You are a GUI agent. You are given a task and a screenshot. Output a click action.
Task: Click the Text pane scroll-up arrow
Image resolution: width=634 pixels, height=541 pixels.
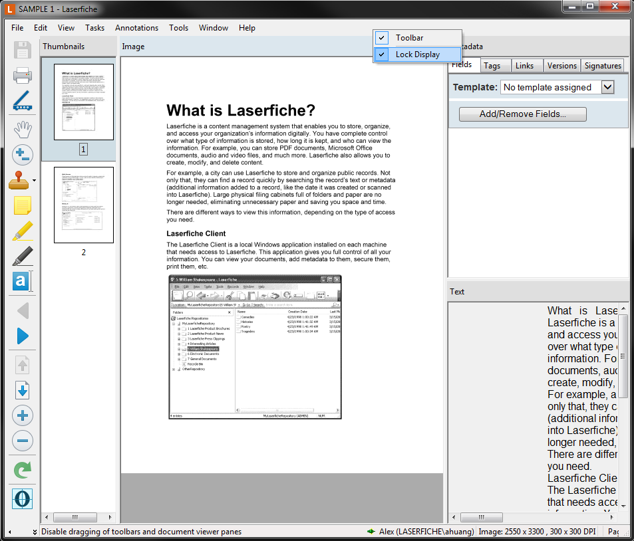point(623,308)
